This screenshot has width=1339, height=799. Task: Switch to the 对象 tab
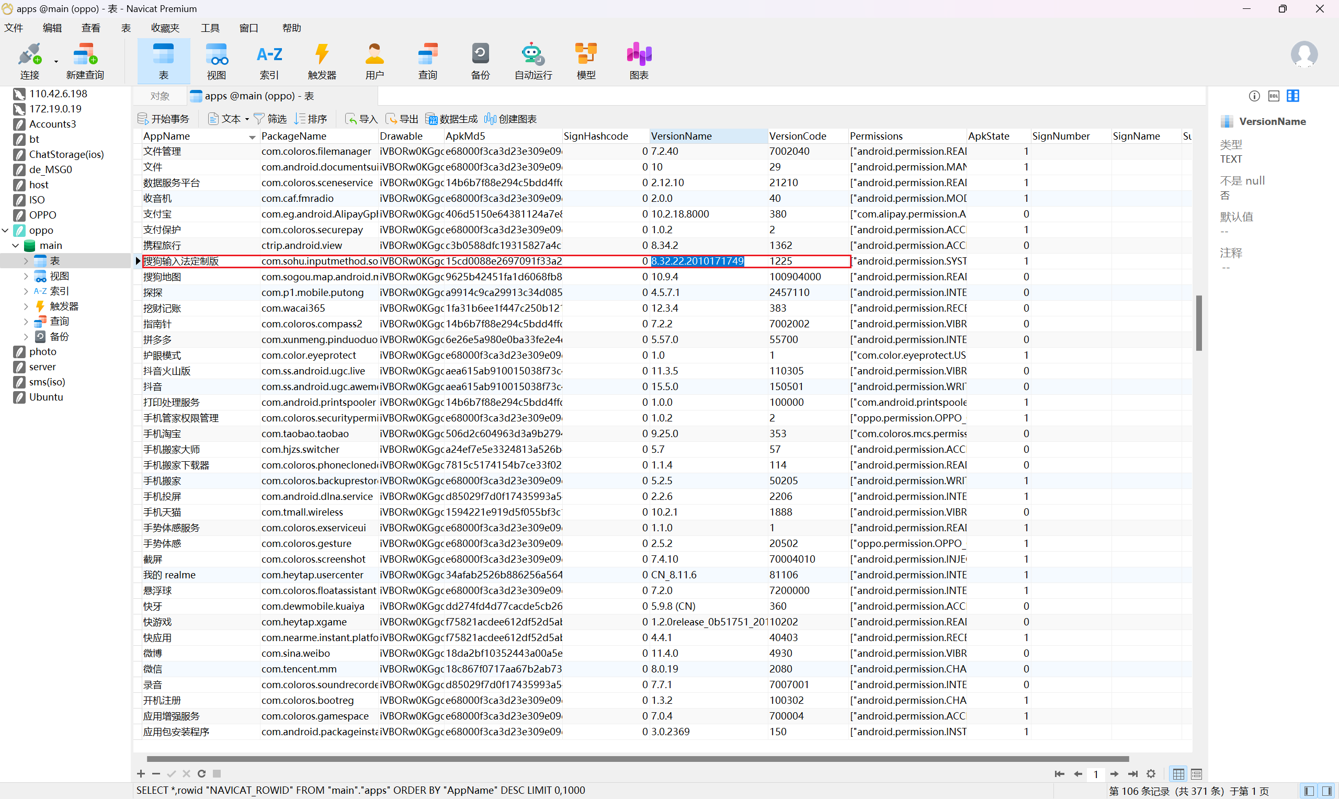(160, 96)
